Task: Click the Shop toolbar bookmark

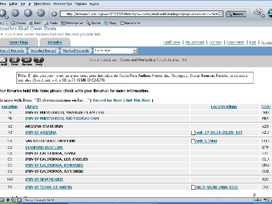Action: tap(110, 23)
